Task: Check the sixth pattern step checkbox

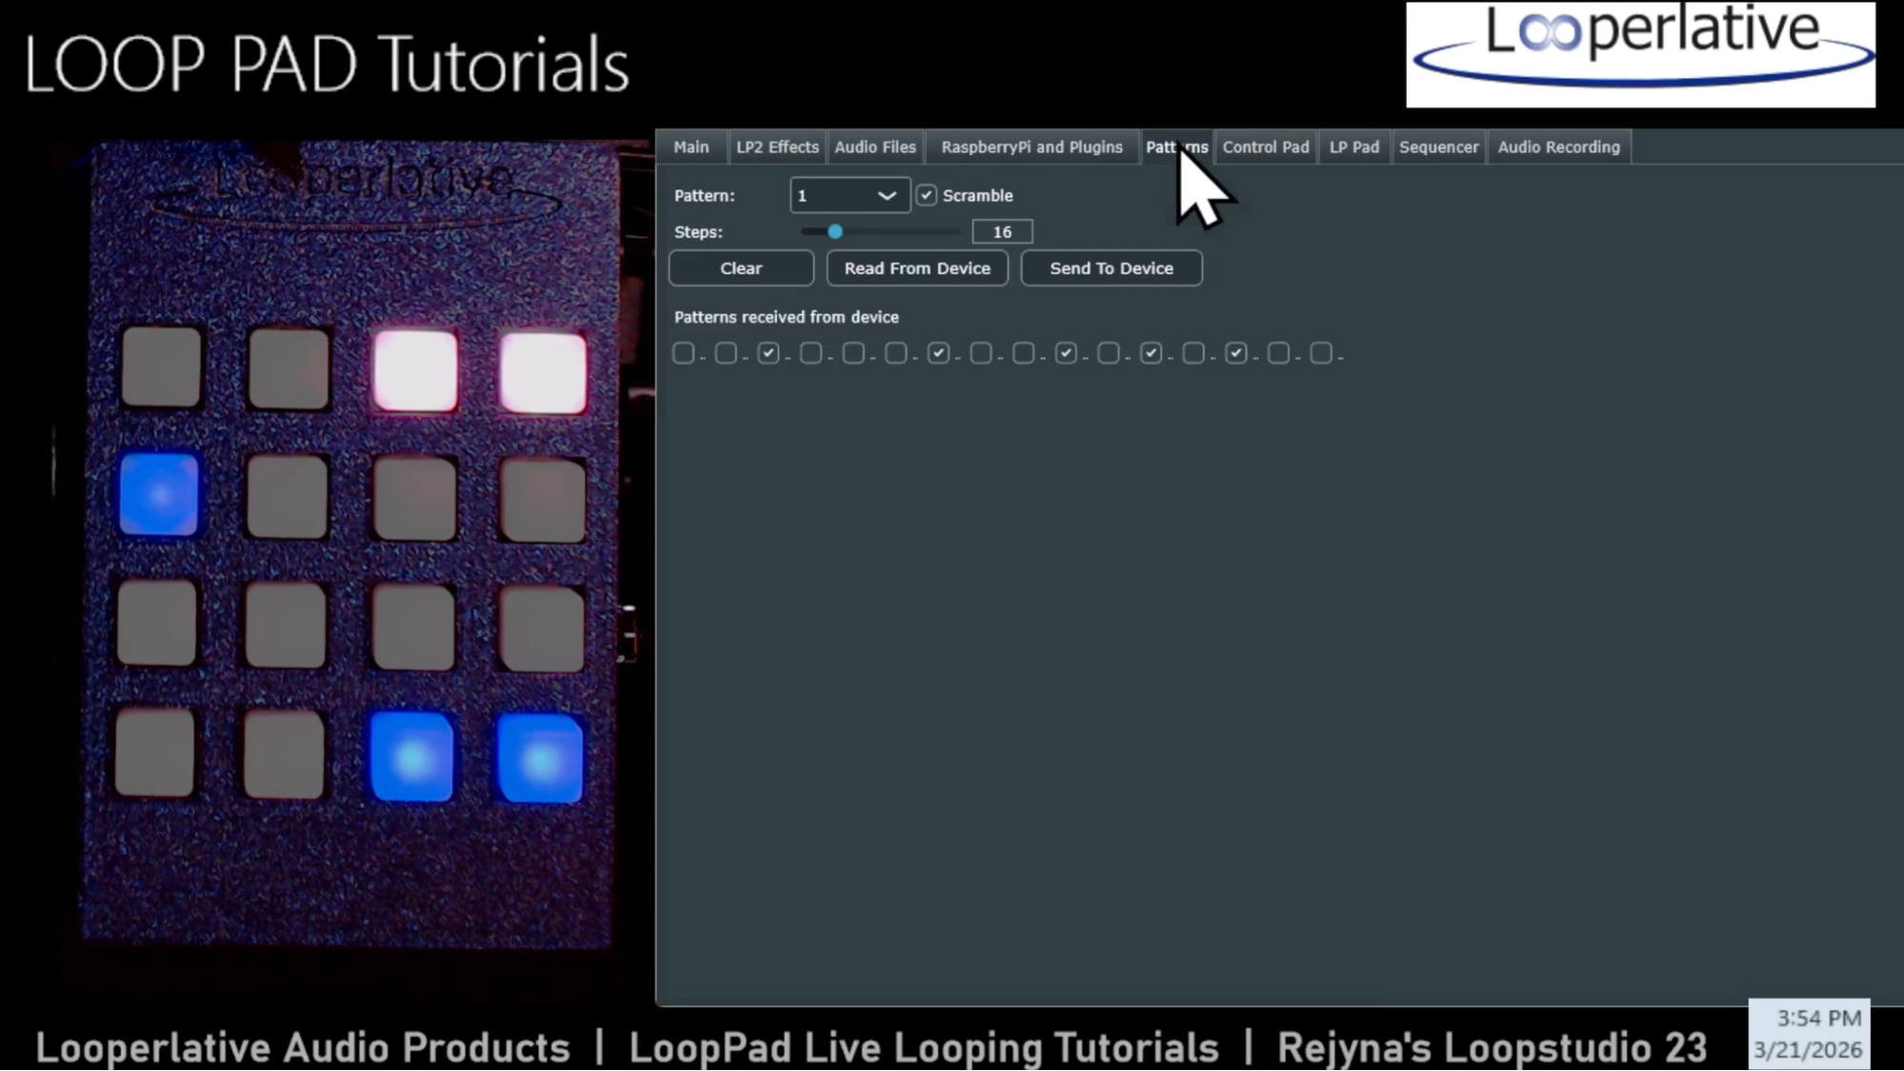Action: [x=896, y=354]
